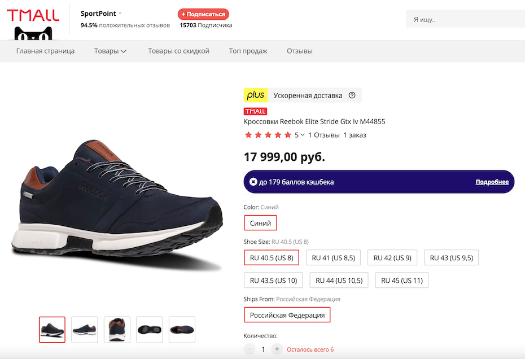
Task: Click the five-star rating stars
Action: tap(268, 135)
